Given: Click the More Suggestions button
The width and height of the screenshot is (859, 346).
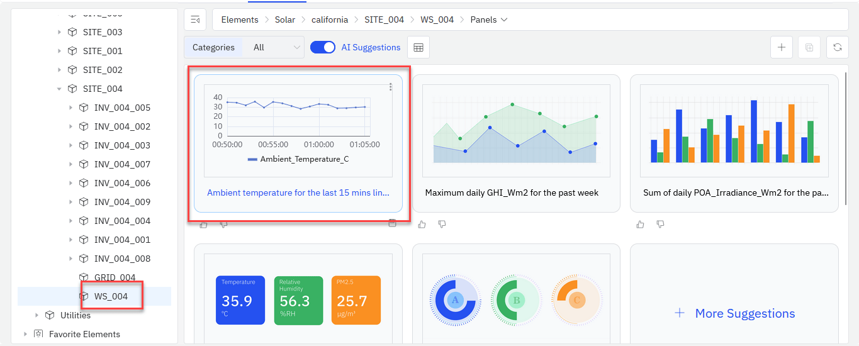Looking at the screenshot, I should tap(734, 313).
